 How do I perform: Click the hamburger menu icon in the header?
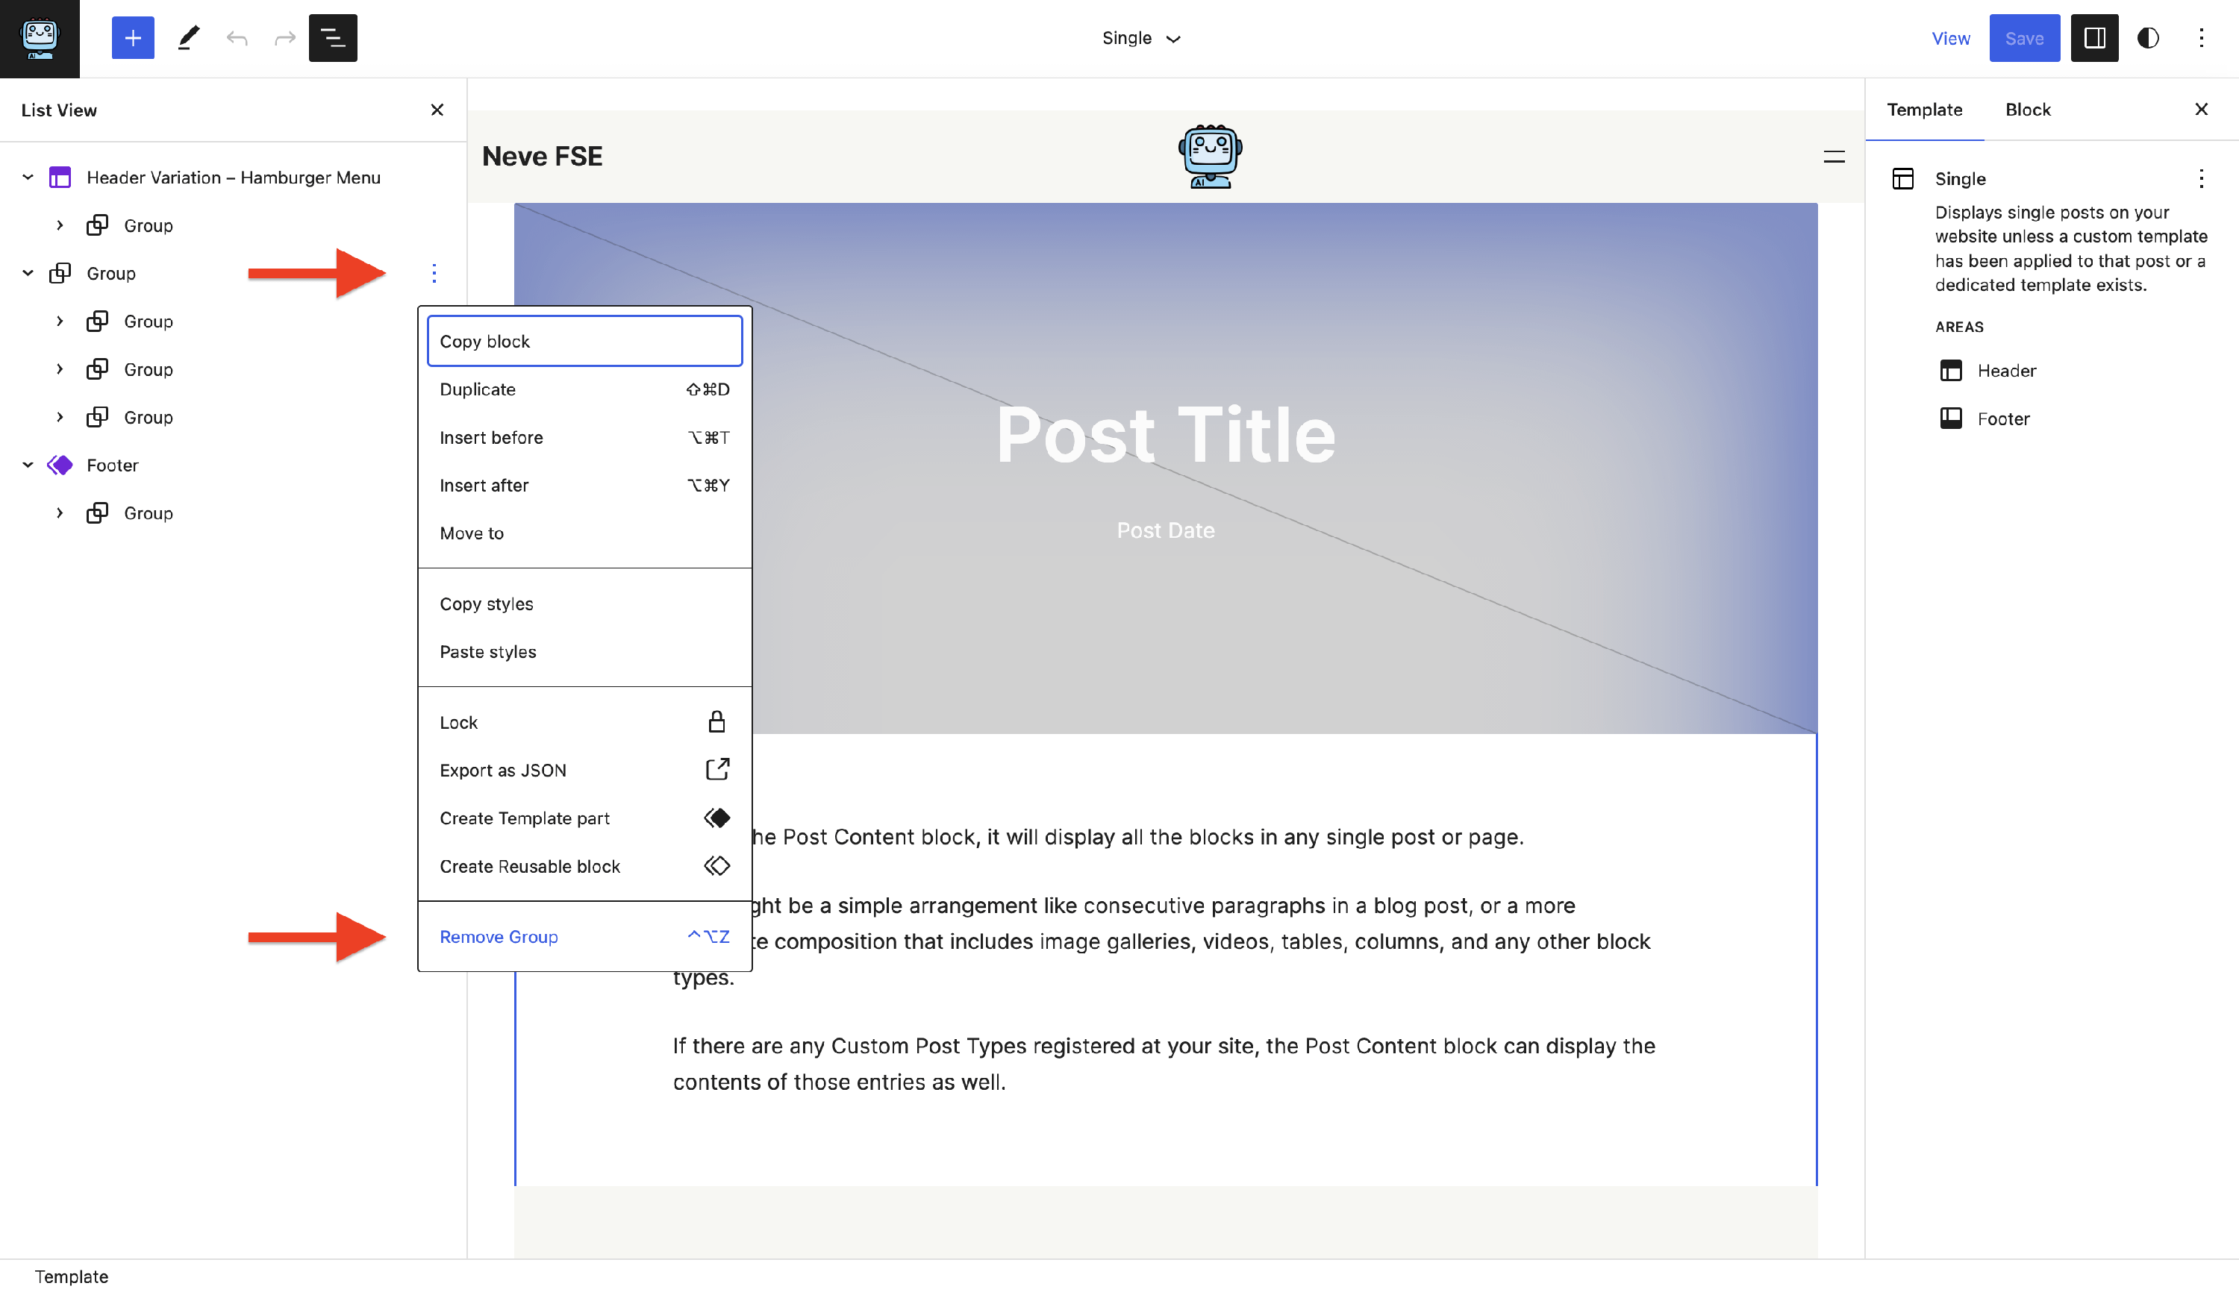click(x=1833, y=157)
